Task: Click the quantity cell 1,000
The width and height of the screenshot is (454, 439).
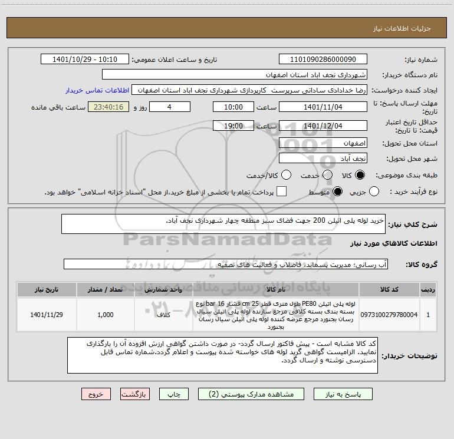Action: [106, 315]
